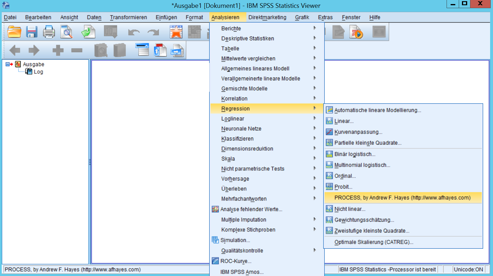The width and height of the screenshot is (493, 276).
Task: Open Automatische lineare Modellierung...
Action: click(403, 110)
